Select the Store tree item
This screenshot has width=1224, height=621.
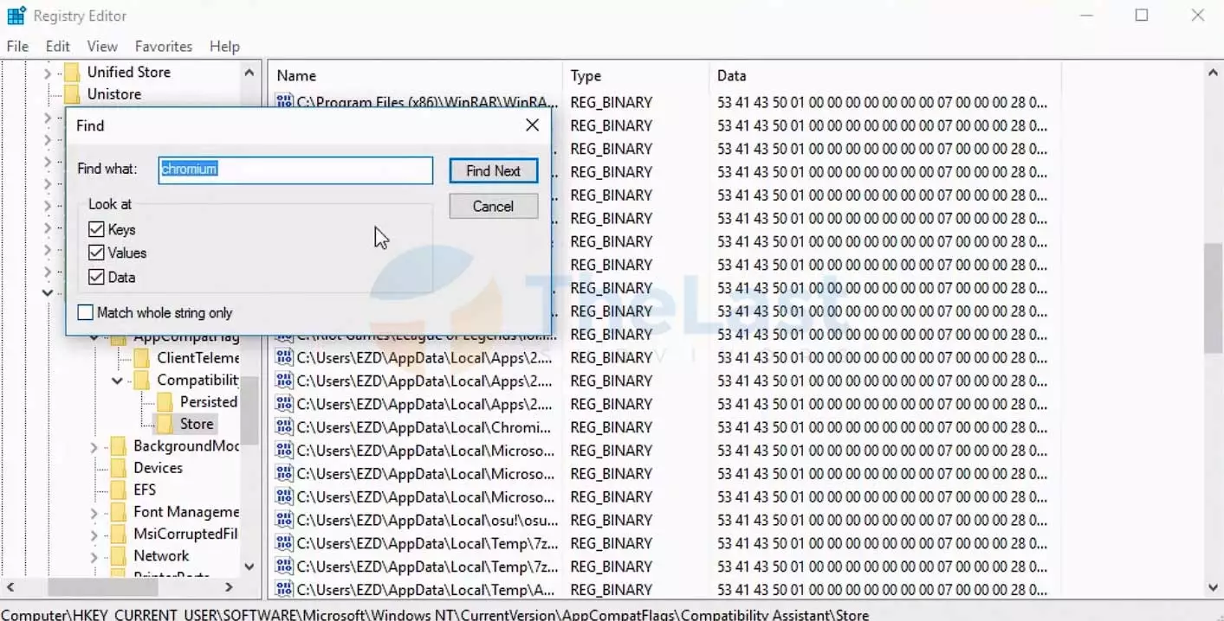click(x=197, y=424)
